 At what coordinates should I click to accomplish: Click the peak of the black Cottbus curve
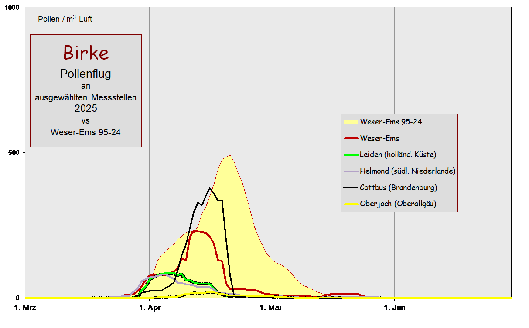tap(210, 188)
